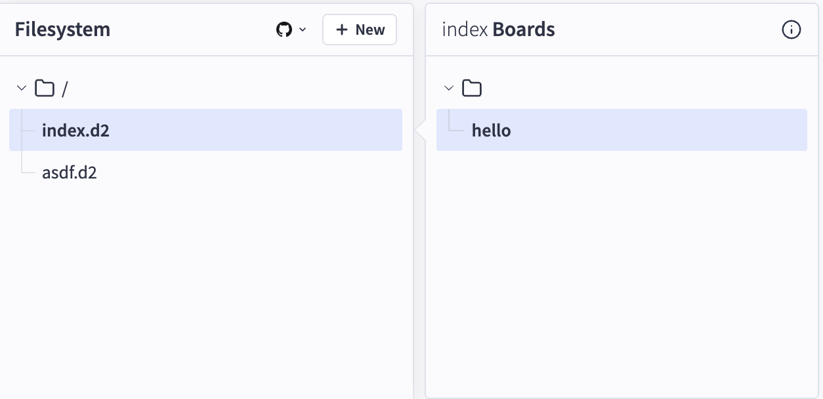Click the plus icon inside New button
Screen dimensions: 823x399
pyautogui.click(x=341, y=30)
